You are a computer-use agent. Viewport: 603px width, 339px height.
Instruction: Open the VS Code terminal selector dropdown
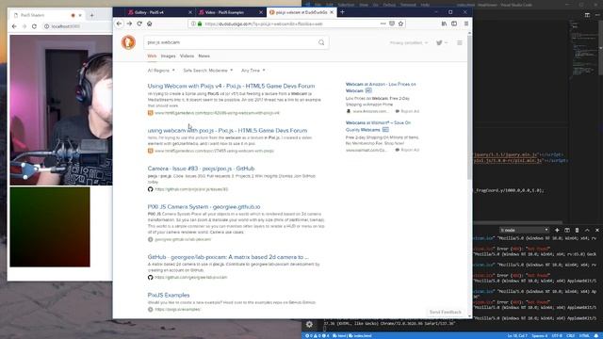524,230
